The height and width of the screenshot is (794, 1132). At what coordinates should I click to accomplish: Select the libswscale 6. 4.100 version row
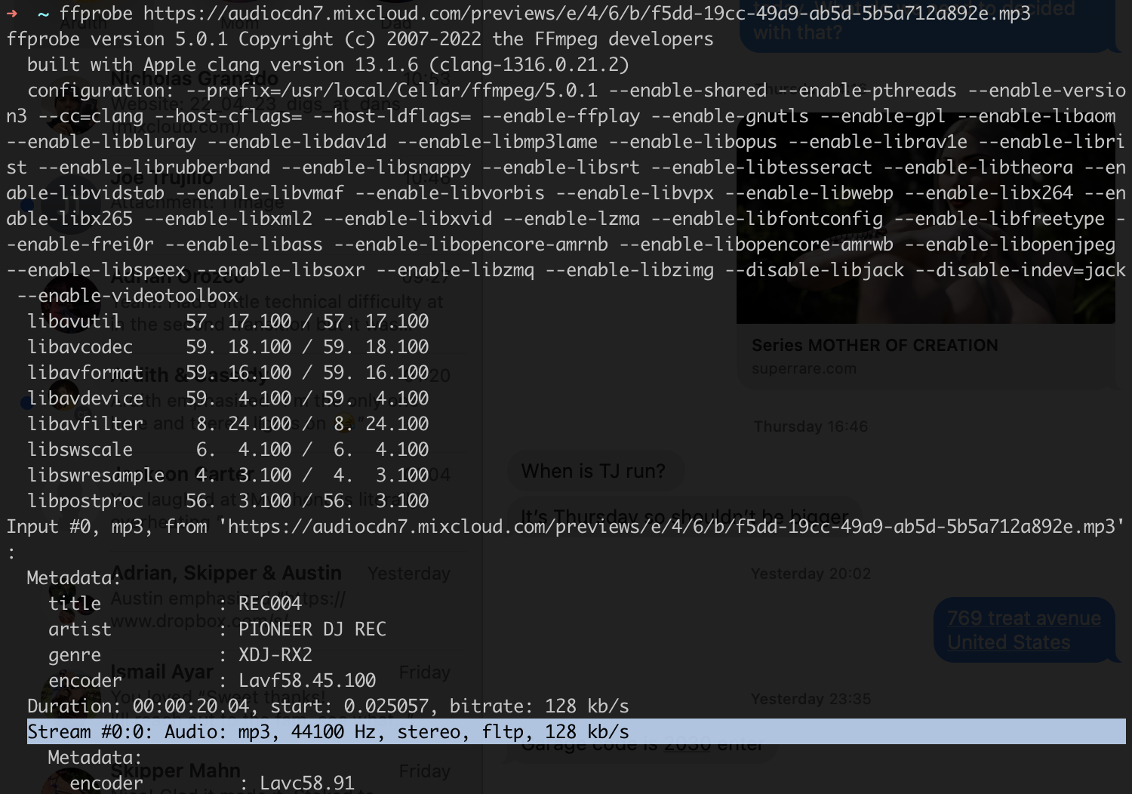pos(228,450)
